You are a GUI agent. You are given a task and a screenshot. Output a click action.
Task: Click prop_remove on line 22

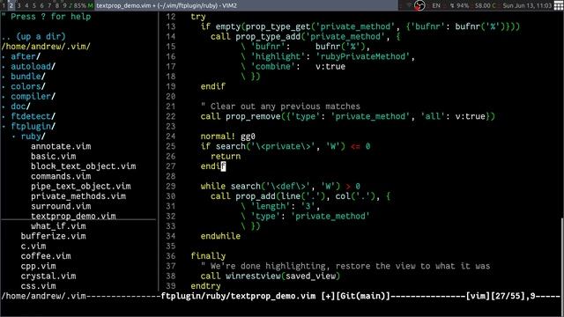253,116
